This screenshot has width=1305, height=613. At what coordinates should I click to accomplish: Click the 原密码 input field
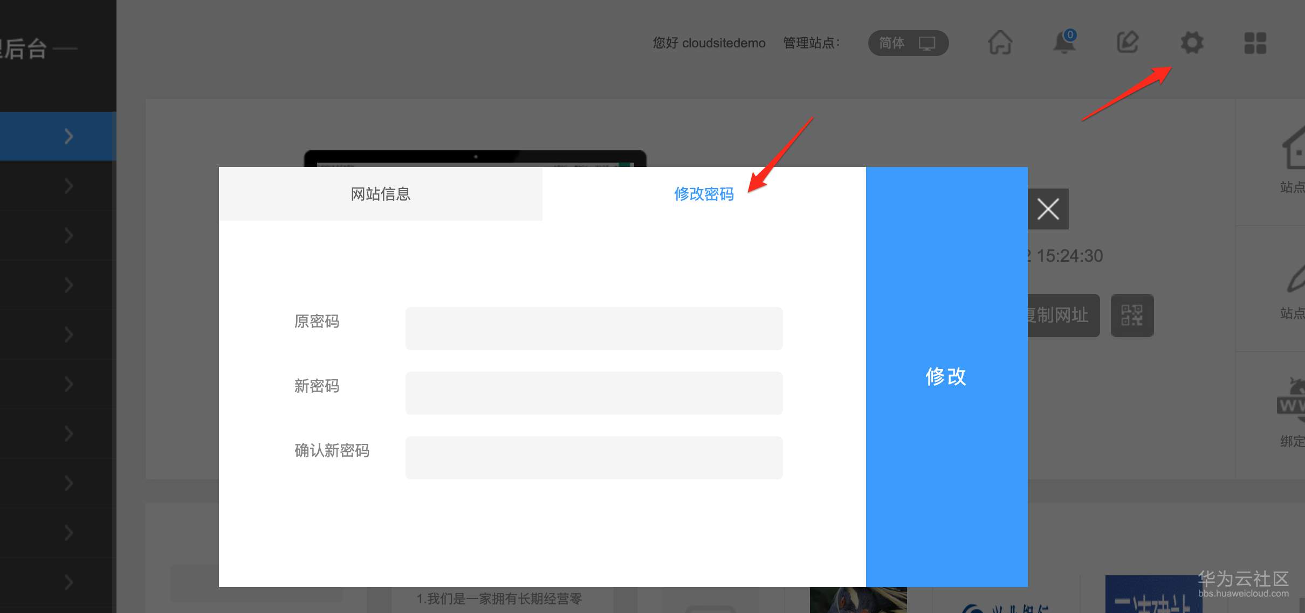click(x=594, y=329)
